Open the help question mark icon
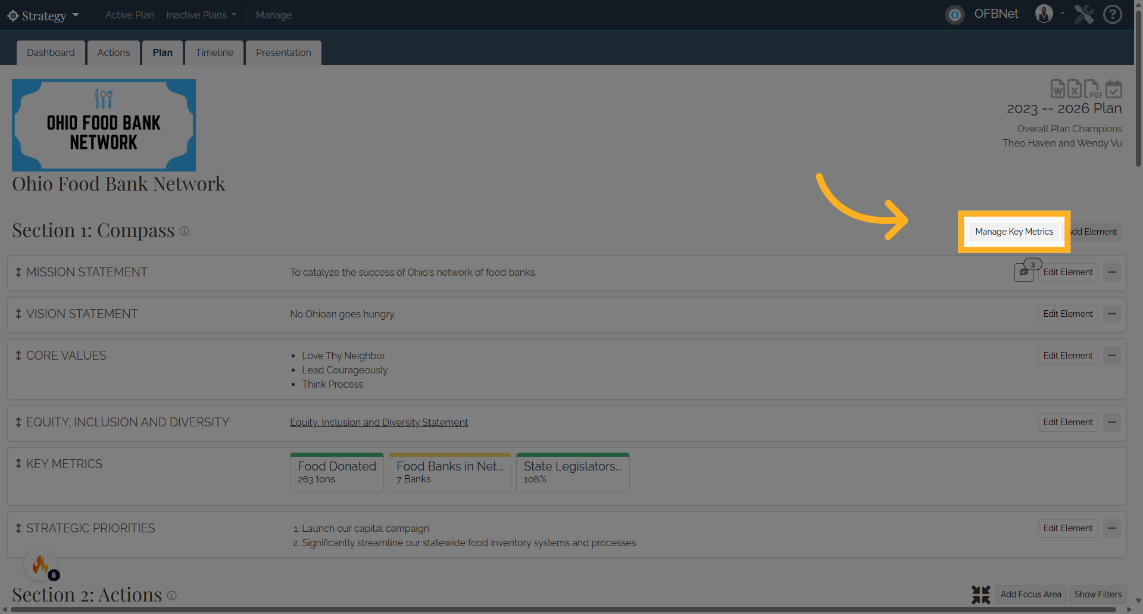 pyautogui.click(x=1113, y=14)
